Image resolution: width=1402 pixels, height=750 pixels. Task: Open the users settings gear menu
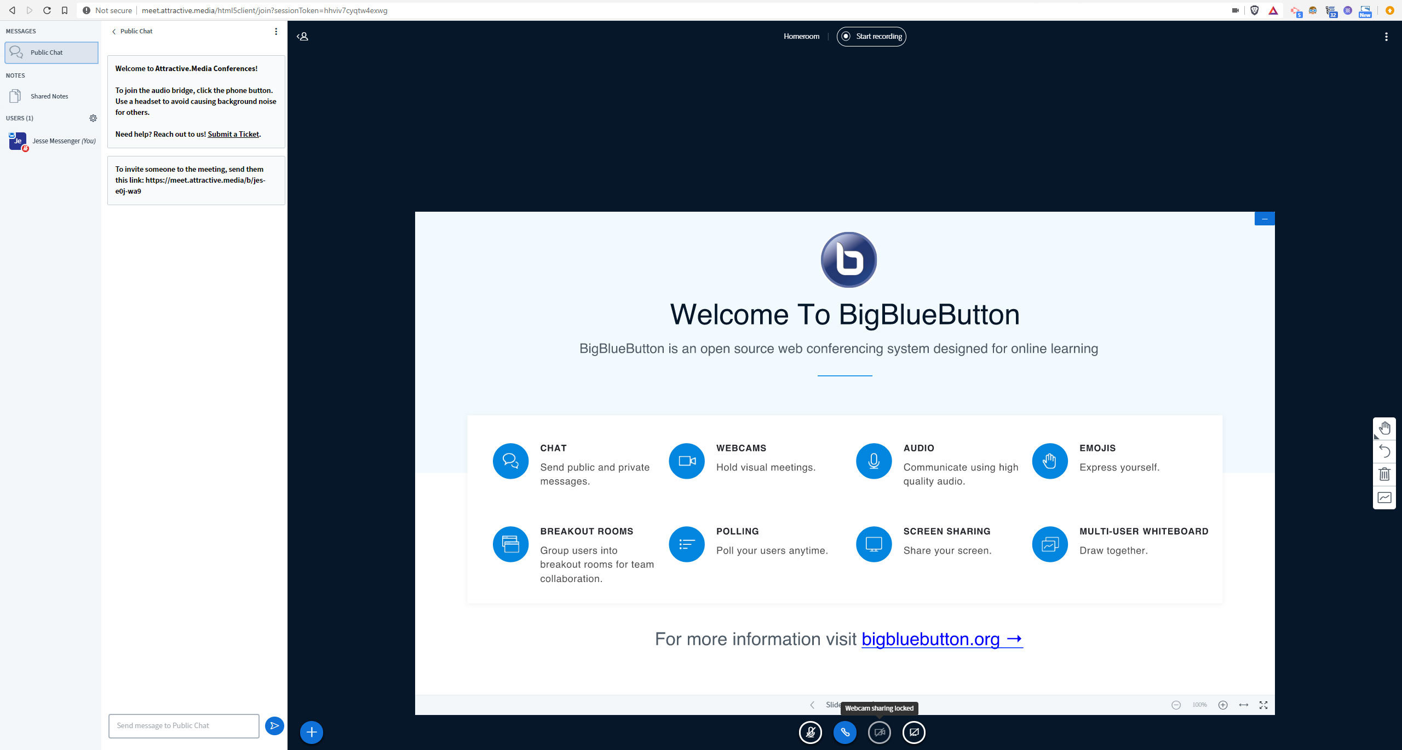pyautogui.click(x=93, y=118)
